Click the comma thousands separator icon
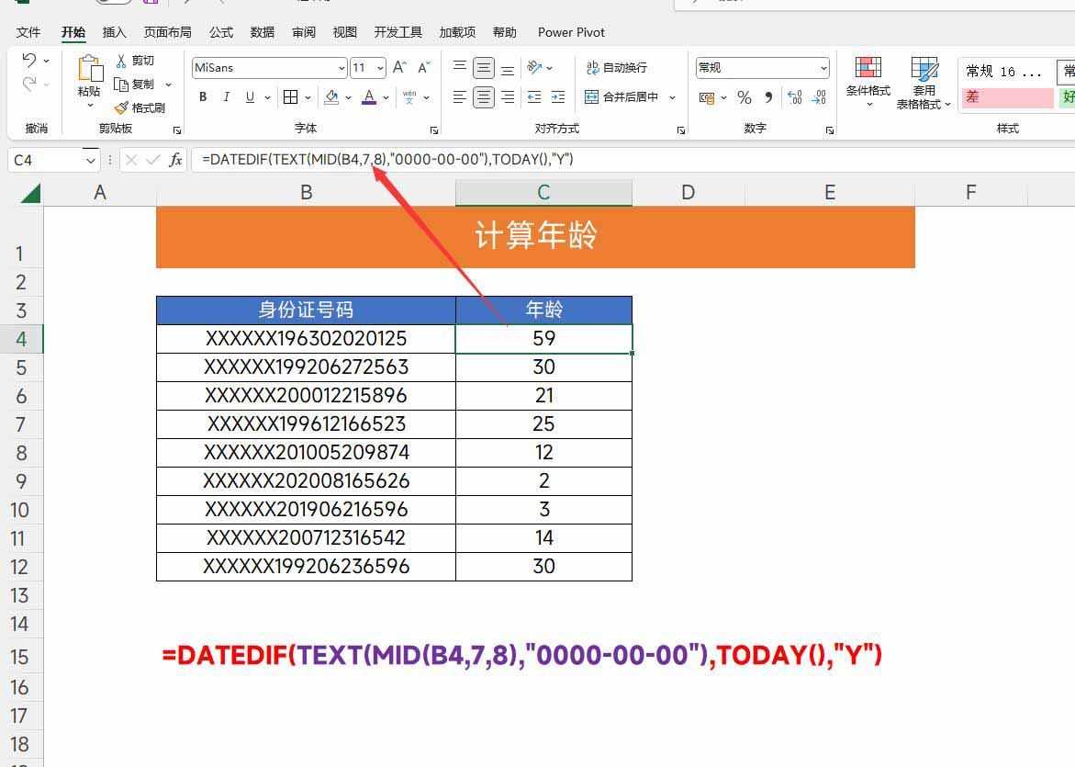Viewport: 1075px width, 767px height. coord(767,97)
